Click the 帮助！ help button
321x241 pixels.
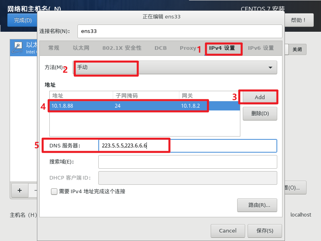click(299, 20)
